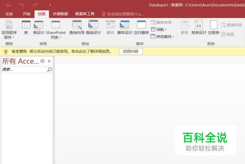Expand the SharePoint 列表 dropdown
Screen dimensions: 245x164
(56, 30)
